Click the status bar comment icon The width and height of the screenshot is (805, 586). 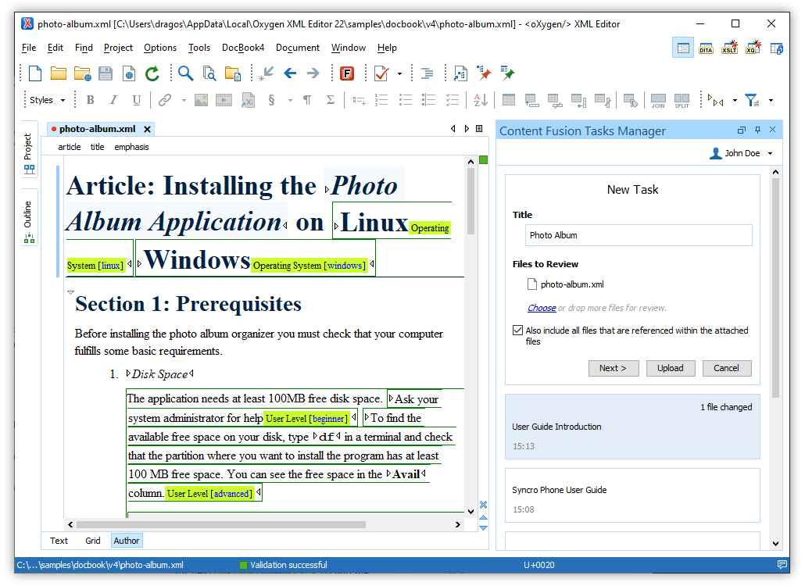point(782,564)
